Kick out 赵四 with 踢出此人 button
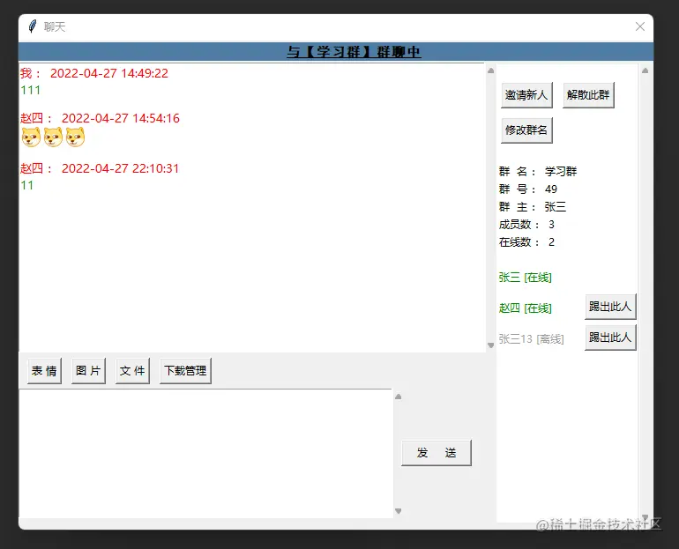Viewport: 679px width, 549px height. [610, 307]
